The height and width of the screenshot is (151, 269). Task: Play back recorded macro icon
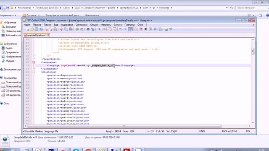click(150, 29)
